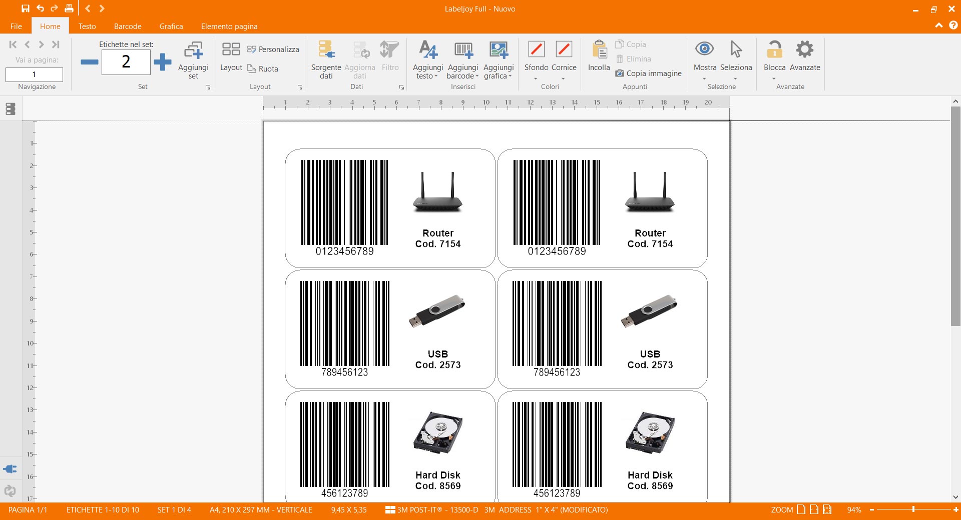Screen dimensions: 961x520
Task: Expand Layout group dialog launcher
Action: 300,87
